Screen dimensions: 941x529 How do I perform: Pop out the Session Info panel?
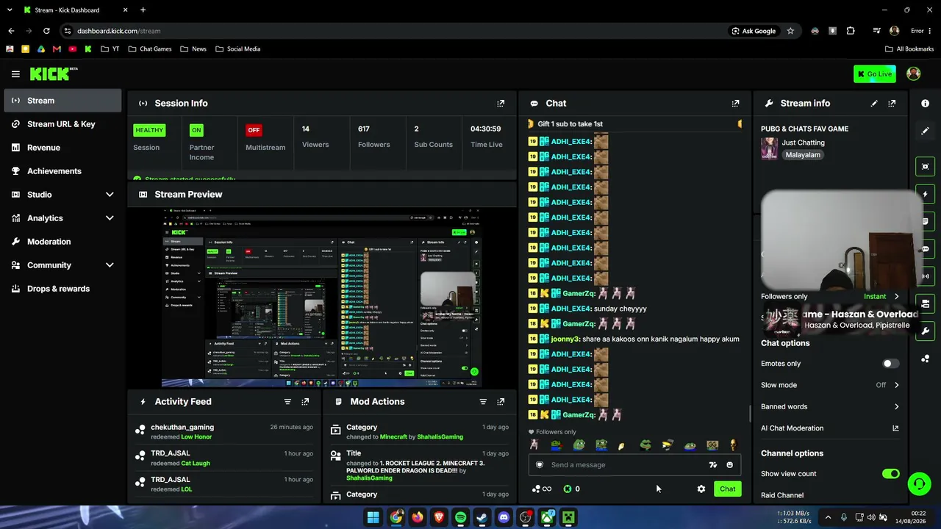click(x=501, y=104)
